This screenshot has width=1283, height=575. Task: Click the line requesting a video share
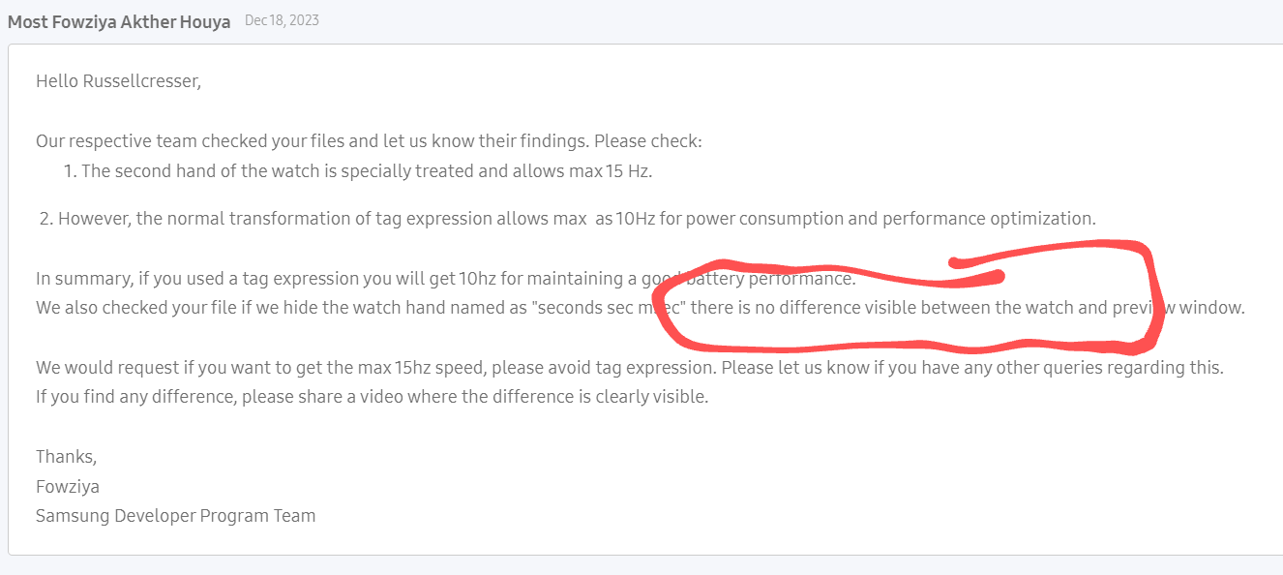tap(373, 397)
